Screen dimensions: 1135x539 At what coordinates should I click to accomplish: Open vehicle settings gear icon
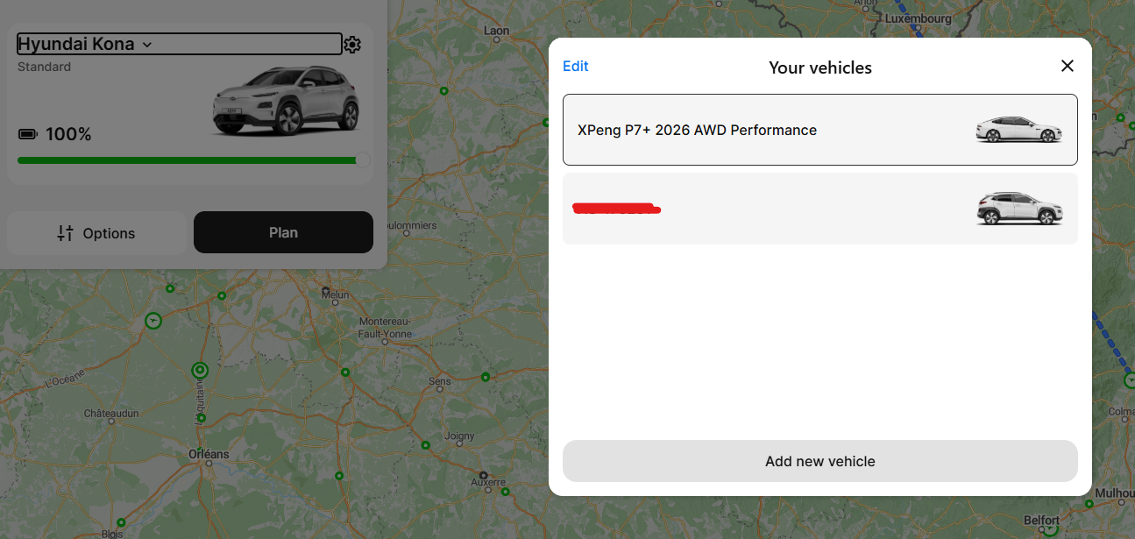point(352,45)
